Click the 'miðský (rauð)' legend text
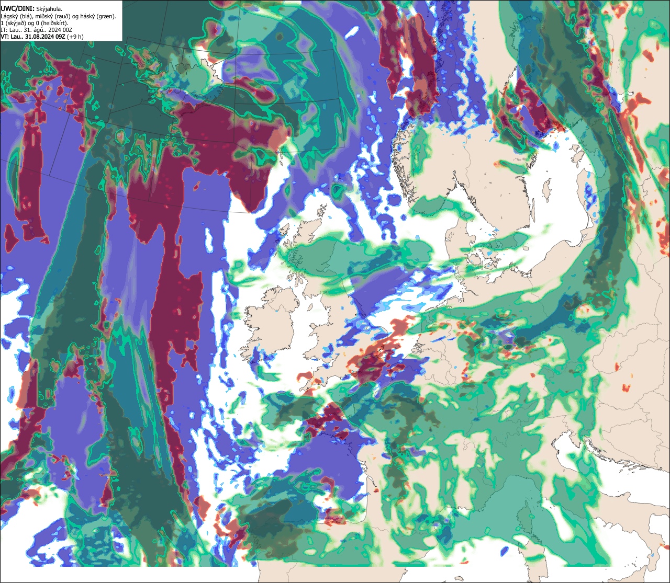The height and width of the screenshot is (583, 670). (x=53, y=17)
